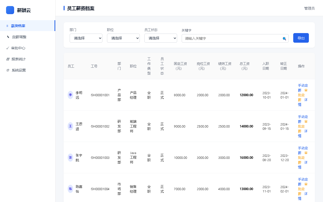
Task: Click employee name 王思涵
Action: (x=79, y=126)
